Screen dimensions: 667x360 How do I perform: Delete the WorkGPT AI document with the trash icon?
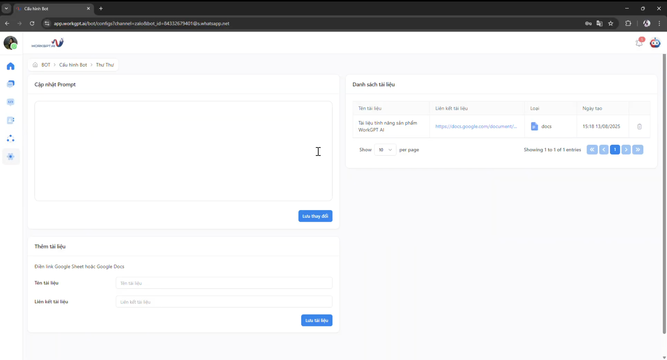click(x=639, y=127)
